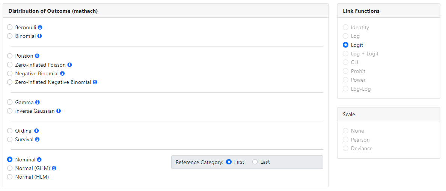Viewport: 446px width, 191px height.
Task: Click the info icon next to Nominal
Action: click(39, 160)
